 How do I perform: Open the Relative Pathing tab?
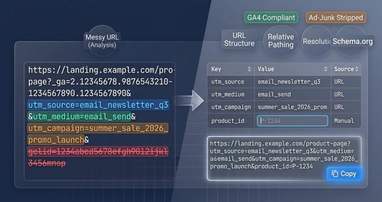coord(281,41)
